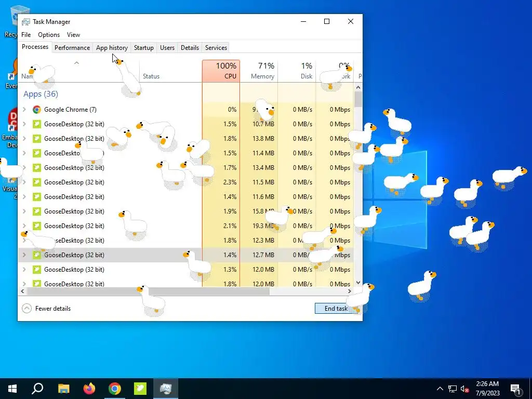Viewport: 532px width, 399px height.
Task: Select the Google Chrome (7) row name
Action: 70,110
